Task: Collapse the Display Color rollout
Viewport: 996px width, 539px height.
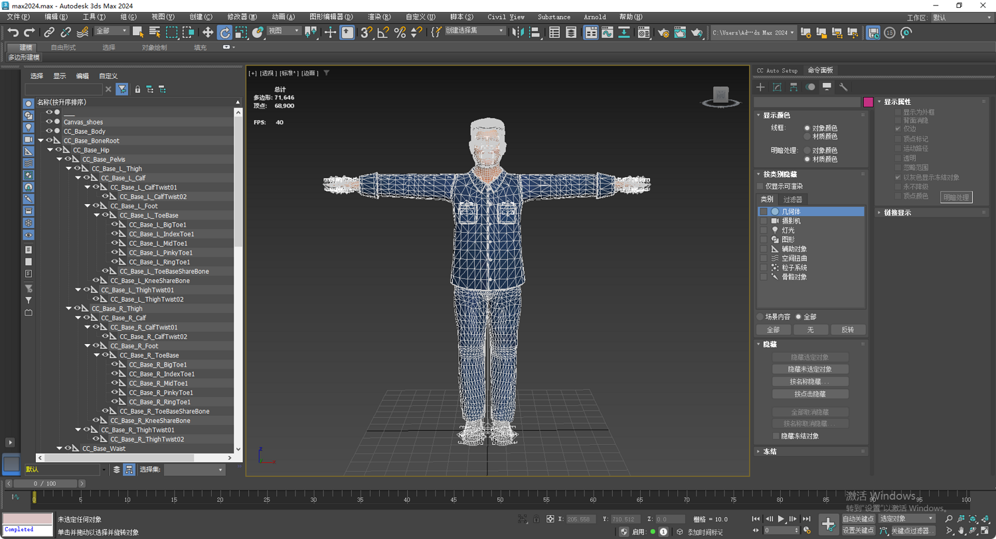Action: pyautogui.click(x=759, y=115)
